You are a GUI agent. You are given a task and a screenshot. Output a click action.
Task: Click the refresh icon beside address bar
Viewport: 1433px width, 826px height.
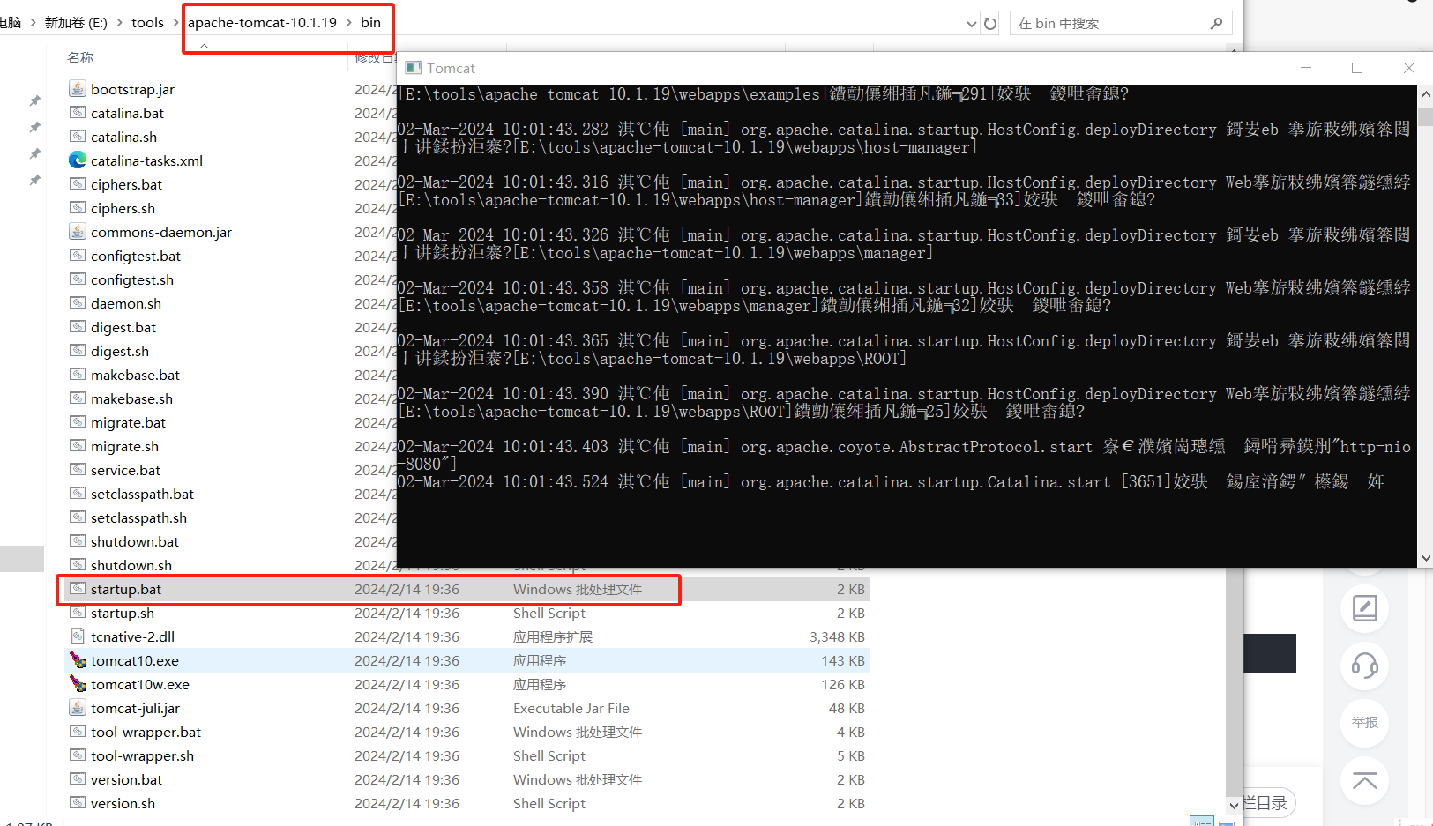[x=989, y=23]
